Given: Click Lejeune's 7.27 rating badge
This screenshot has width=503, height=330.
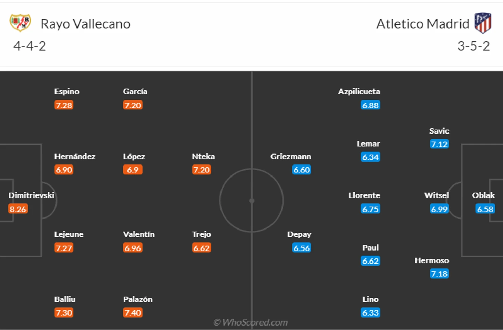Looking at the screenshot, I should [64, 248].
